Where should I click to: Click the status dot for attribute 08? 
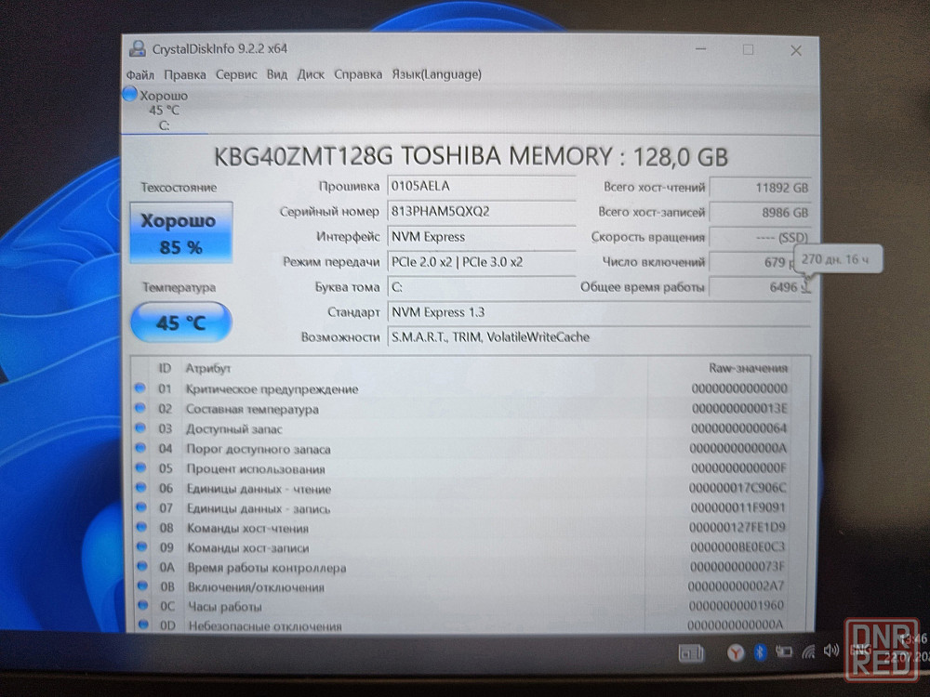pos(141,527)
